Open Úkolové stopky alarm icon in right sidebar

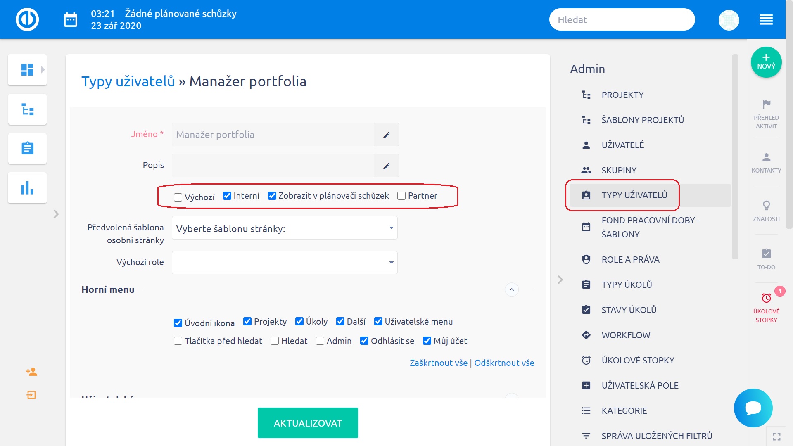[x=766, y=298]
